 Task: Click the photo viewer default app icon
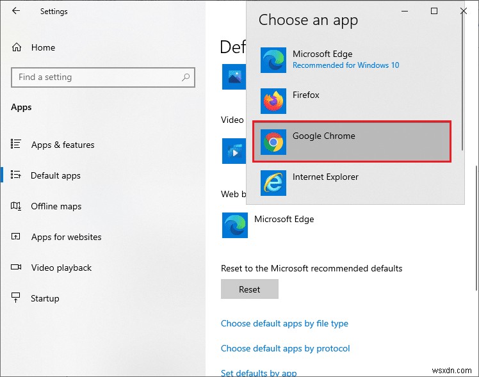coord(234,77)
